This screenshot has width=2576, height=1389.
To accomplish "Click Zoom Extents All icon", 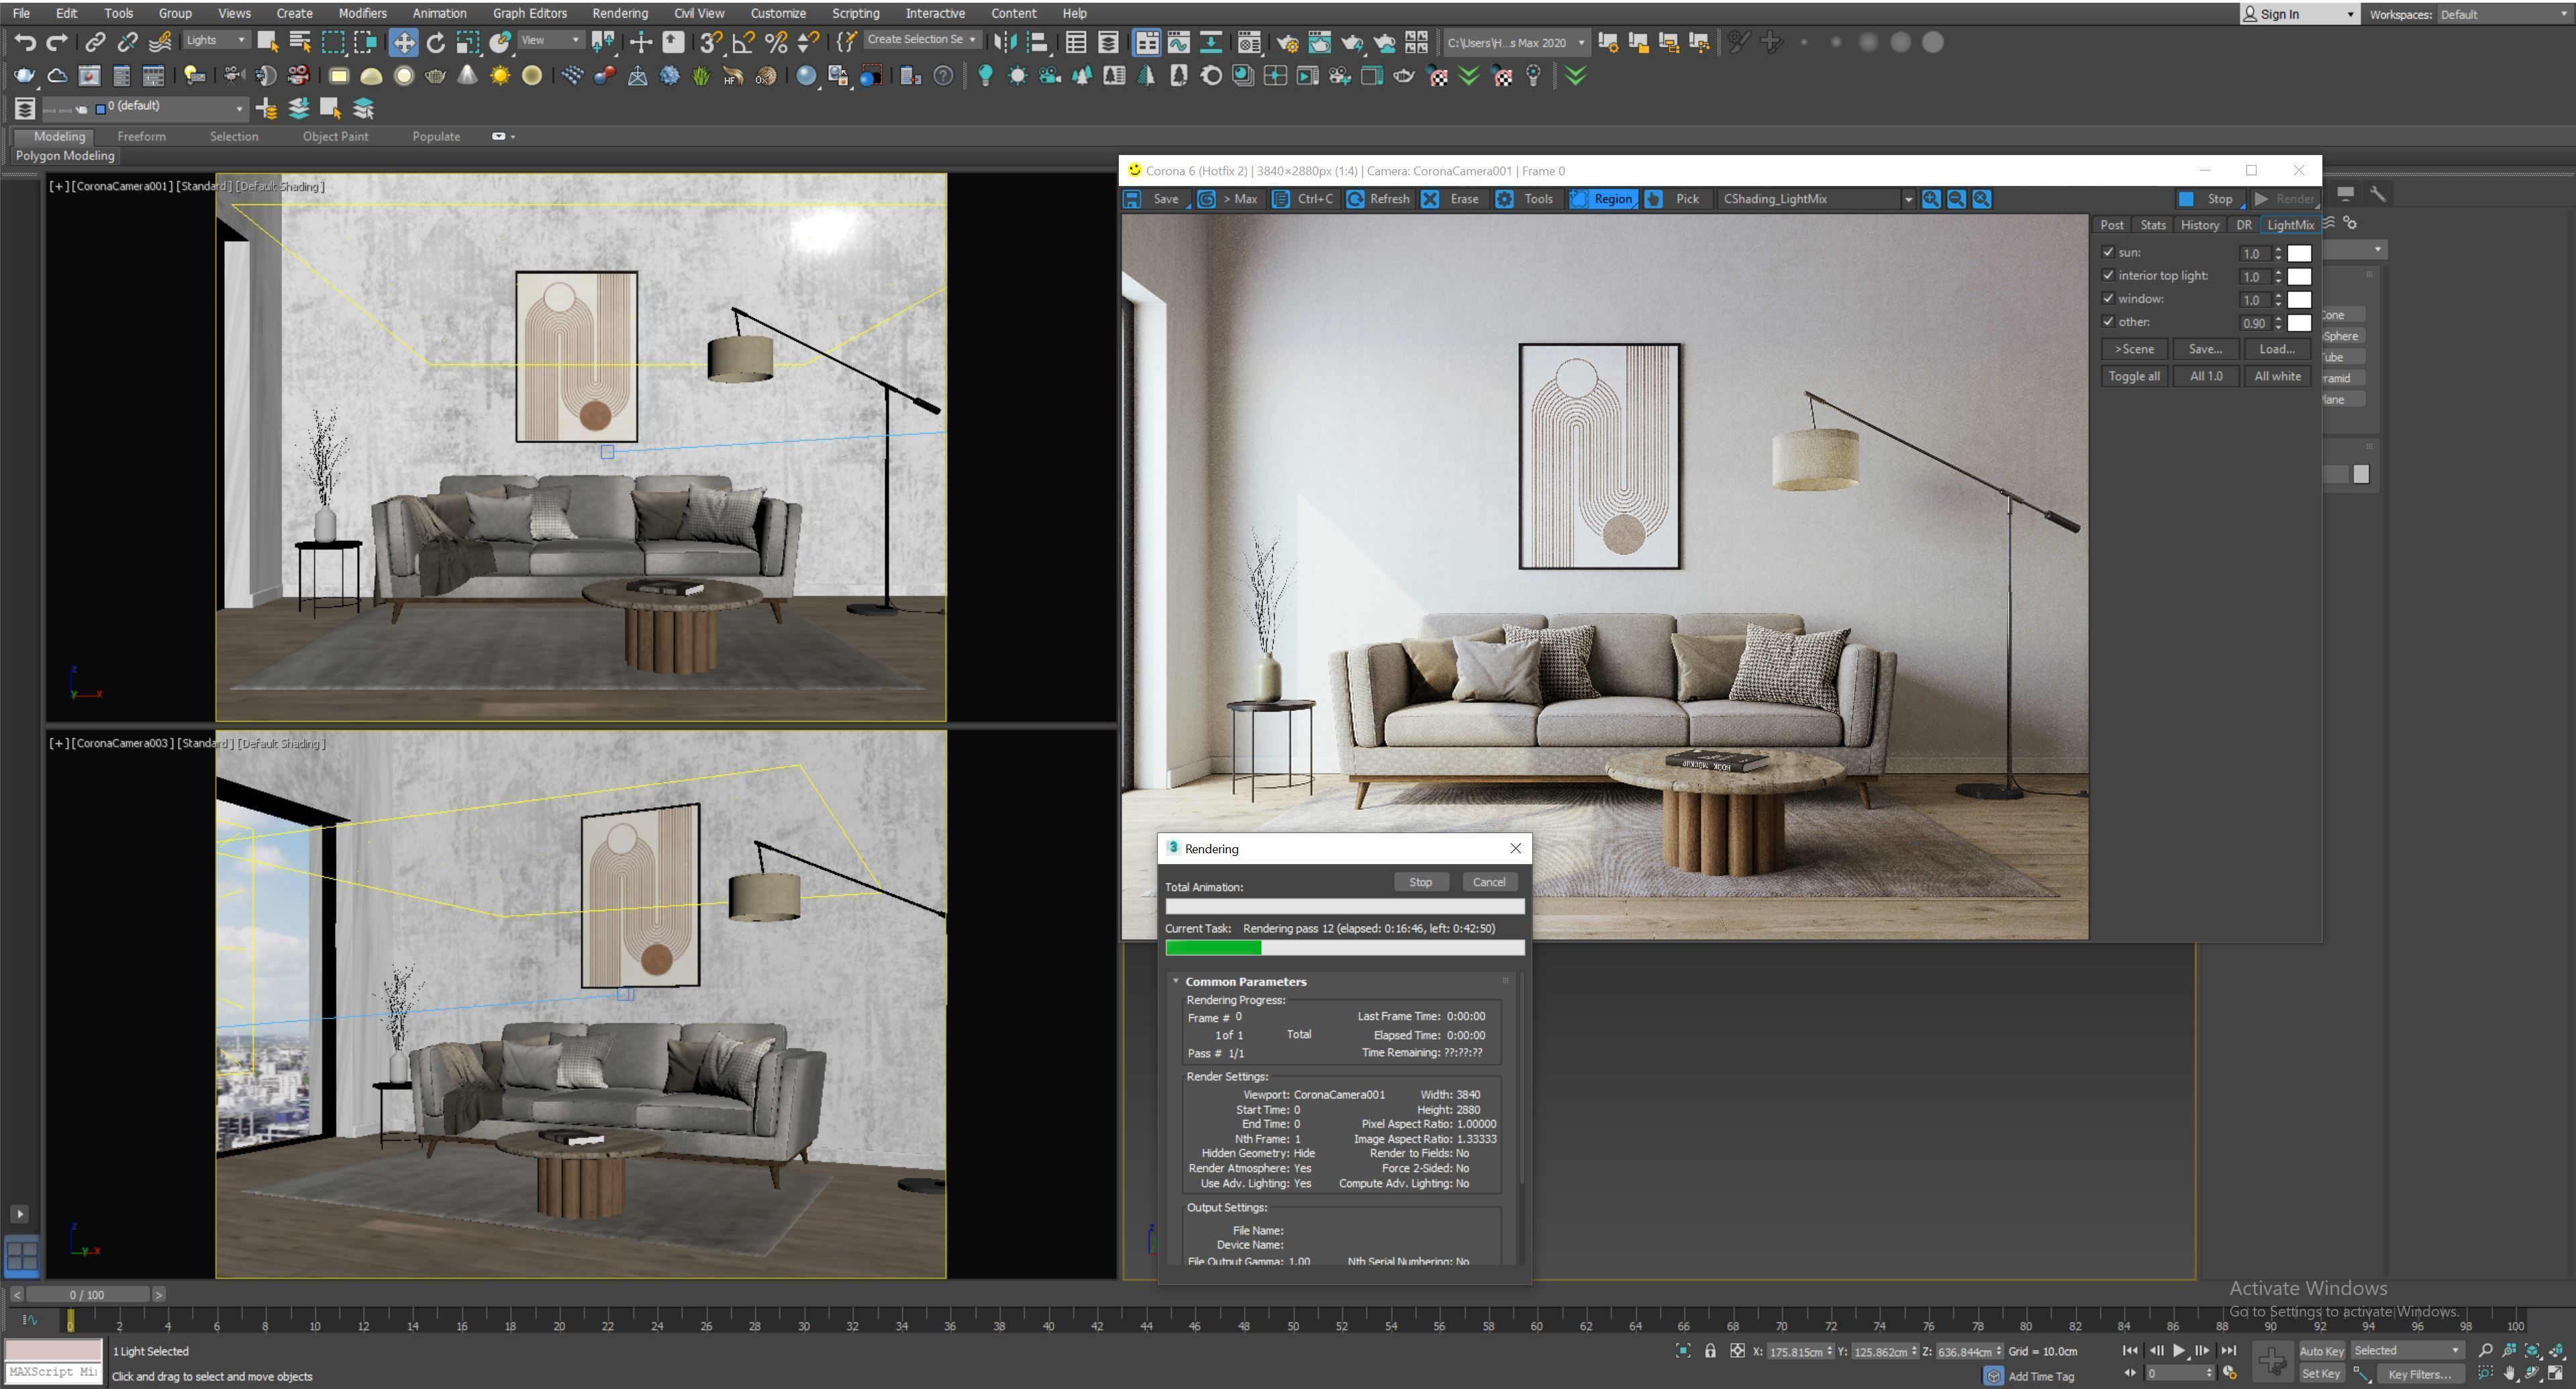I will [2556, 1350].
